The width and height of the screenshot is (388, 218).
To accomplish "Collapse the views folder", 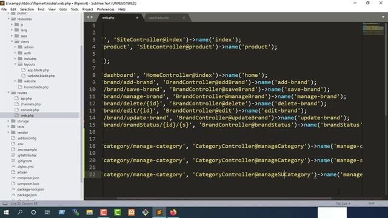I will 12,42.
